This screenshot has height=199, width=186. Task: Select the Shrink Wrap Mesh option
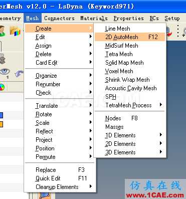(130, 80)
